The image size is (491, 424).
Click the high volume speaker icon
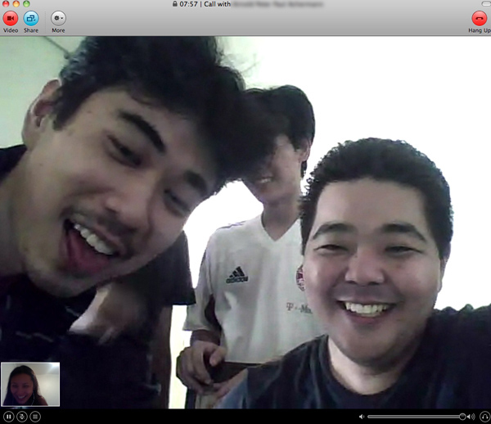[x=471, y=417]
